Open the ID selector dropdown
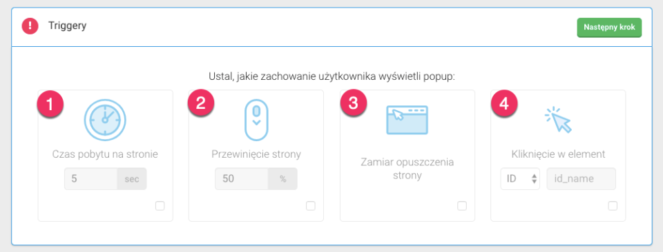Image resolution: width=663 pixels, height=252 pixels. [x=520, y=179]
